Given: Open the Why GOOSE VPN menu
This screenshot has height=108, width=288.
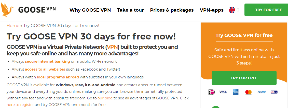Looking at the screenshot, I should point(90,10).
